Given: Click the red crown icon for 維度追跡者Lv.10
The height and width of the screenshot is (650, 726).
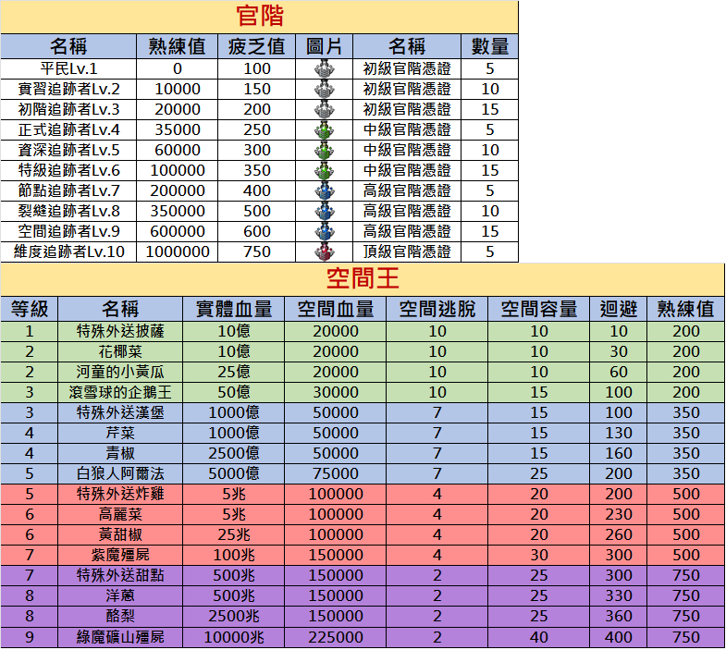Looking at the screenshot, I should (x=324, y=251).
